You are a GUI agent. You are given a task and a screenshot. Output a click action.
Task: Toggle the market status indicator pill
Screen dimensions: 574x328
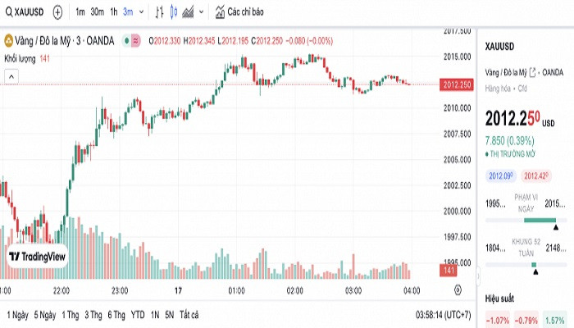pos(130,40)
